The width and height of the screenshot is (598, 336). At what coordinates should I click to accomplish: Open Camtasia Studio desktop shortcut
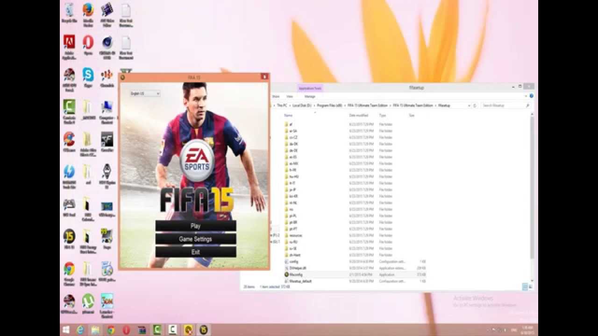tap(69, 112)
